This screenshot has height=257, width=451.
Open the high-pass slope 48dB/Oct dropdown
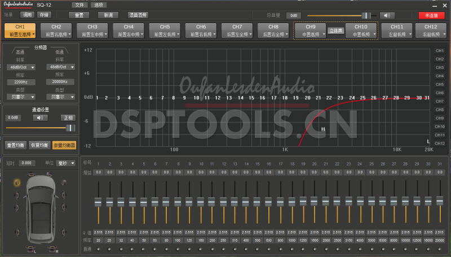[21, 67]
